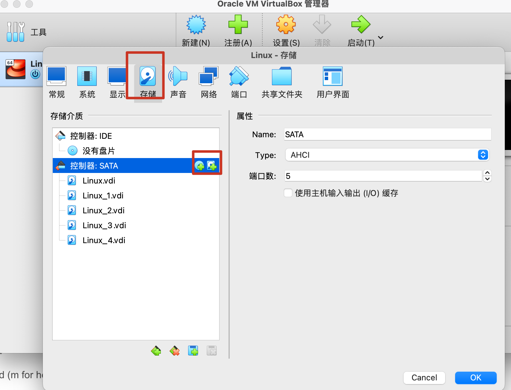Select the 存储 (Storage) settings tab

click(x=148, y=82)
